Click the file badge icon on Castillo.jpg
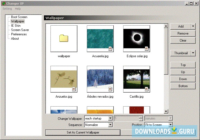 click(x=147, y=89)
